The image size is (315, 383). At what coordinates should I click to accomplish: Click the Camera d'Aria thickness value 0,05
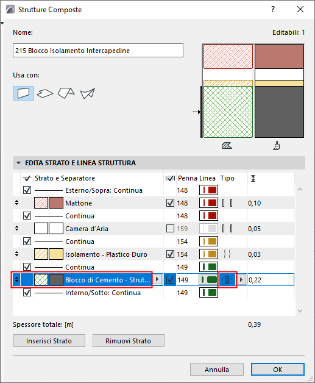[255, 229]
